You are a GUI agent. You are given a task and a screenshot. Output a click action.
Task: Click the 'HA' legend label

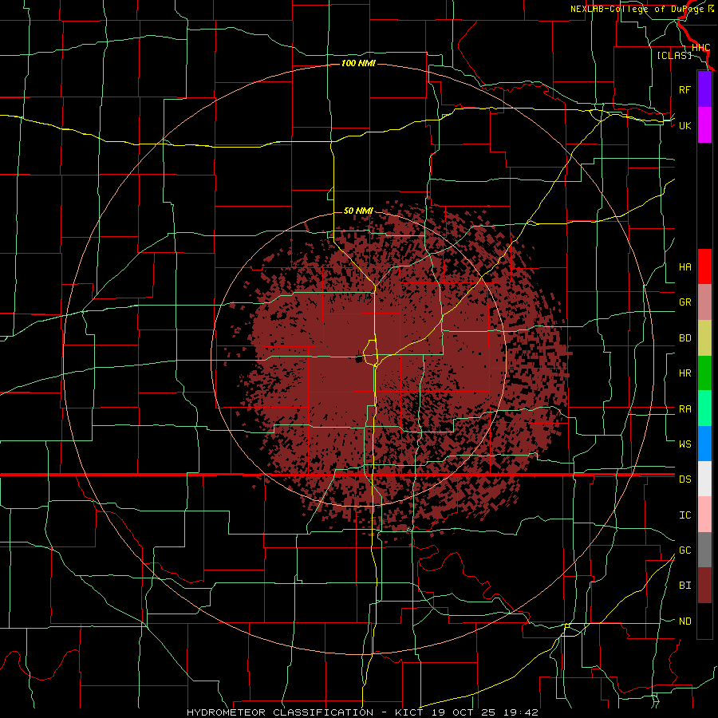point(685,267)
